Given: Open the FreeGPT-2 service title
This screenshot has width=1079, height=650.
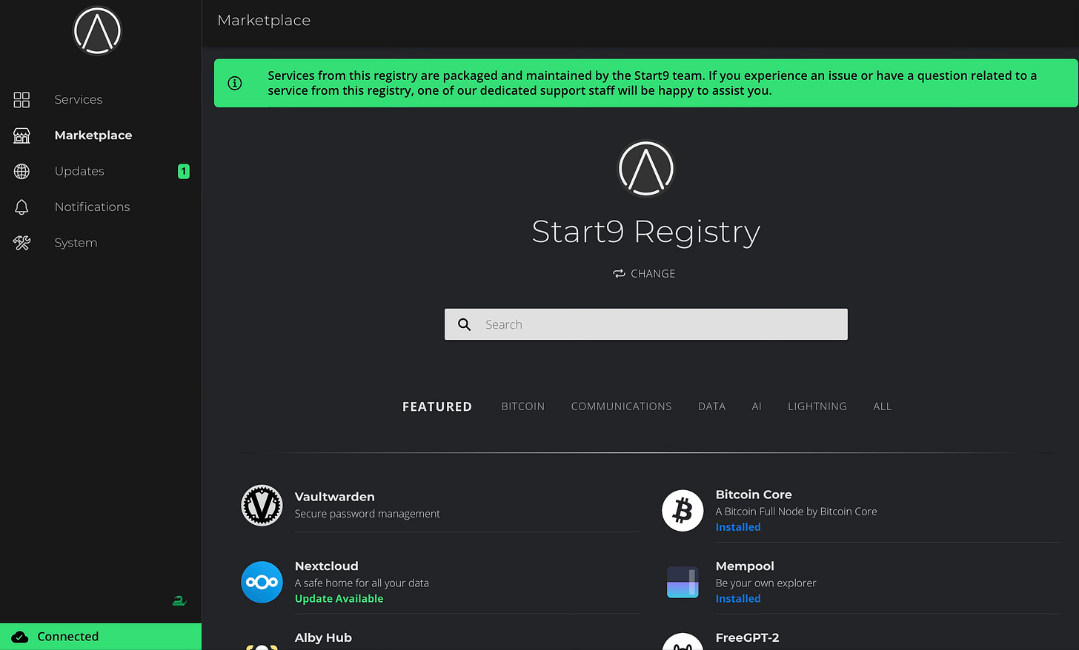Looking at the screenshot, I should tap(748, 638).
